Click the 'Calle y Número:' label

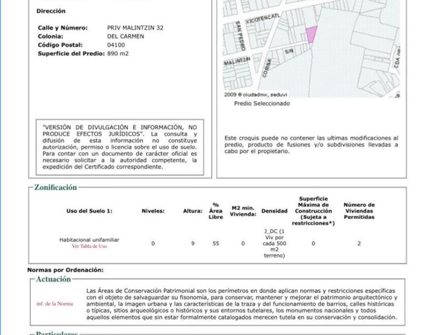63,28
